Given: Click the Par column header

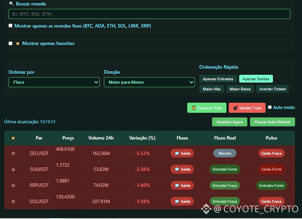Looking at the screenshot, I should [x=39, y=138].
